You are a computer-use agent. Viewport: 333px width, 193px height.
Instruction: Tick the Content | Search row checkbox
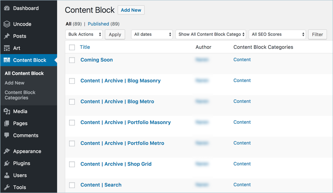tap(72, 185)
